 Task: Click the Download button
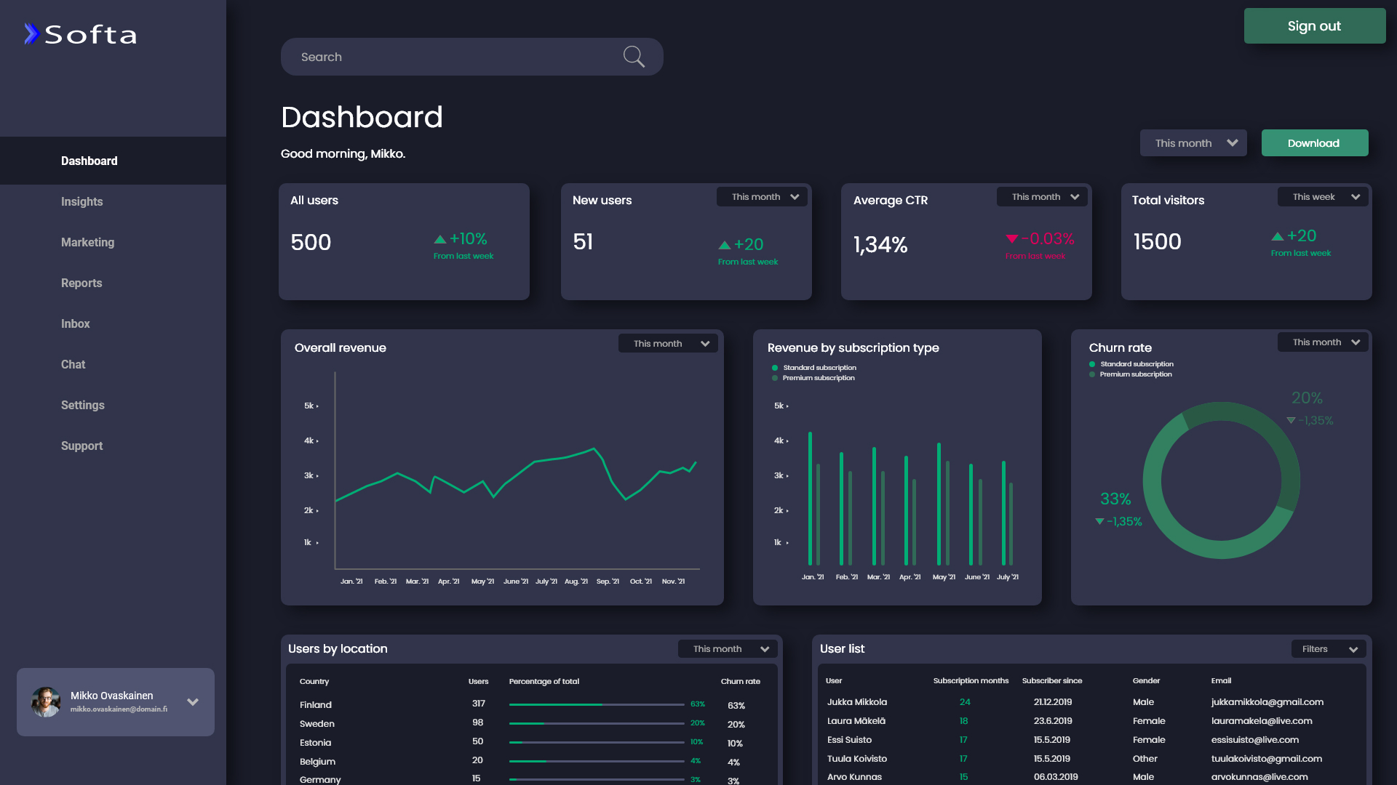click(1314, 143)
